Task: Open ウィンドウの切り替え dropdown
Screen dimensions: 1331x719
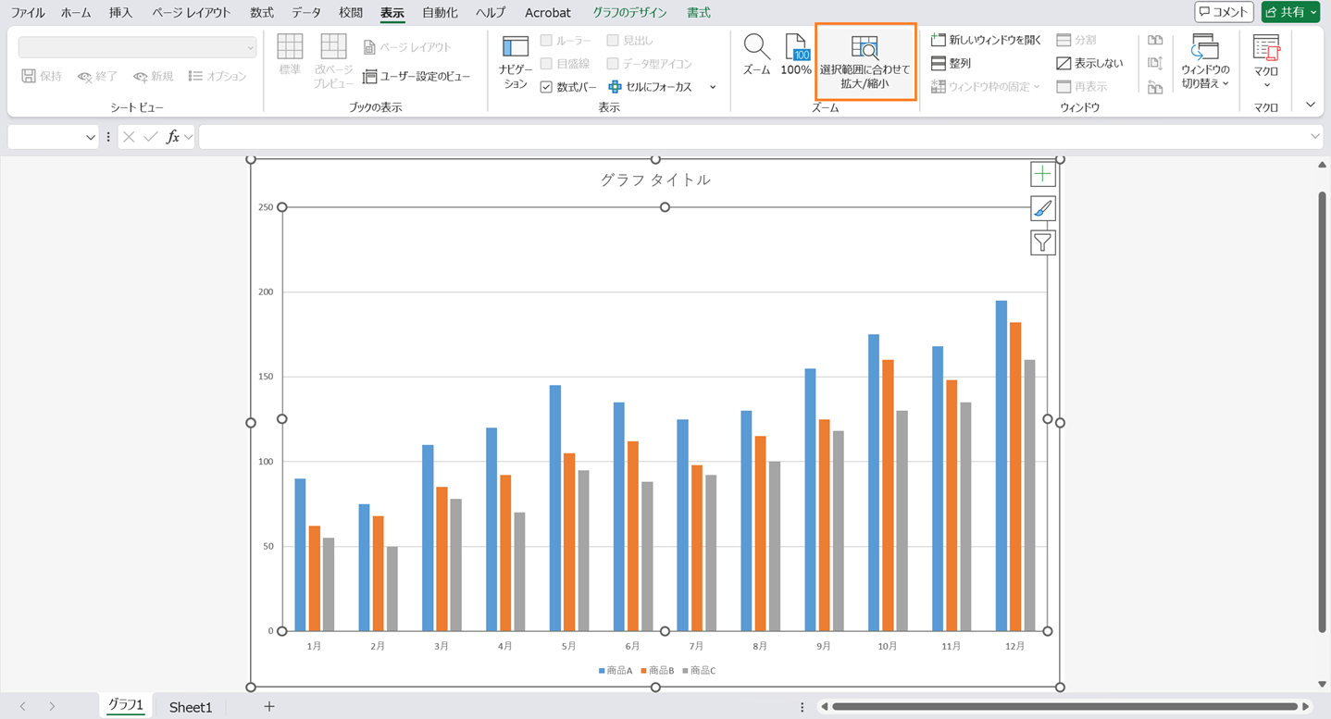Action: pyautogui.click(x=1205, y=62)
